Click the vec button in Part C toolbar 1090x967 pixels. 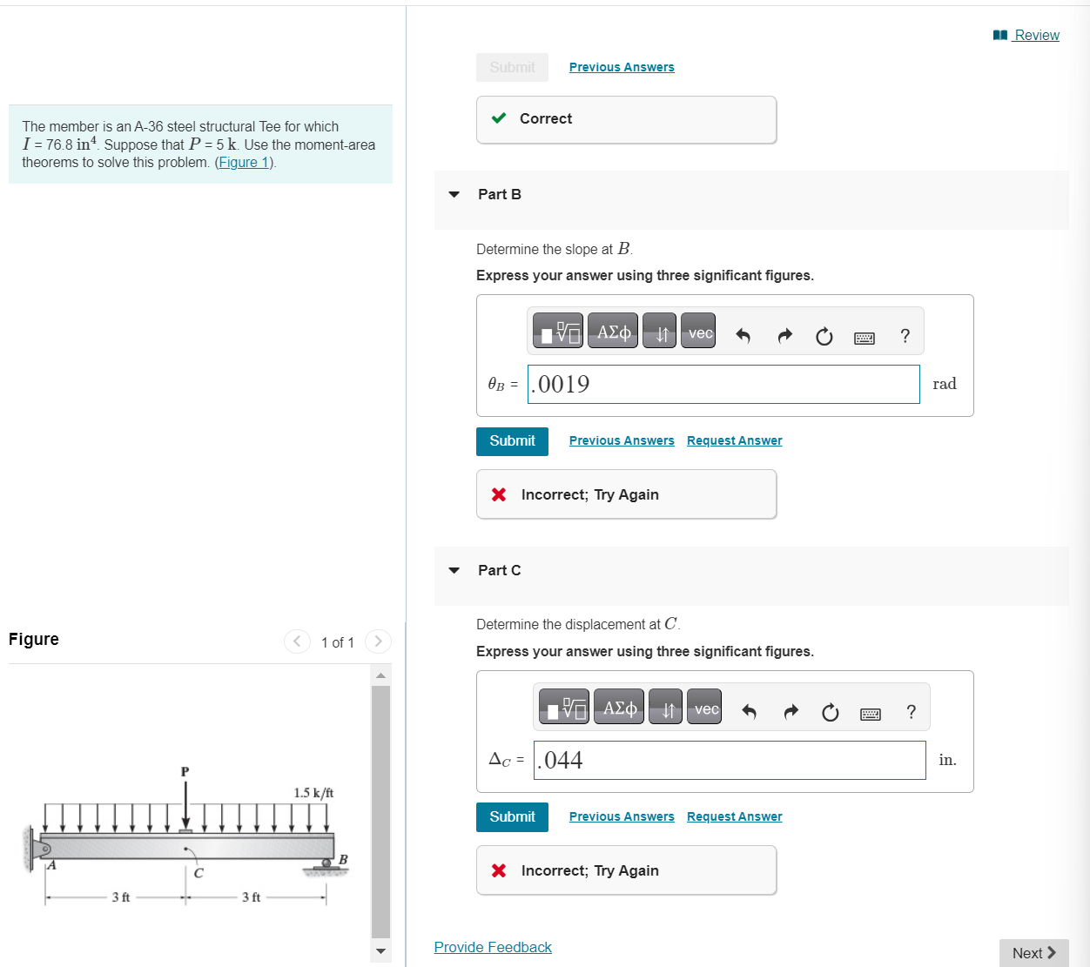click(704, 707)
